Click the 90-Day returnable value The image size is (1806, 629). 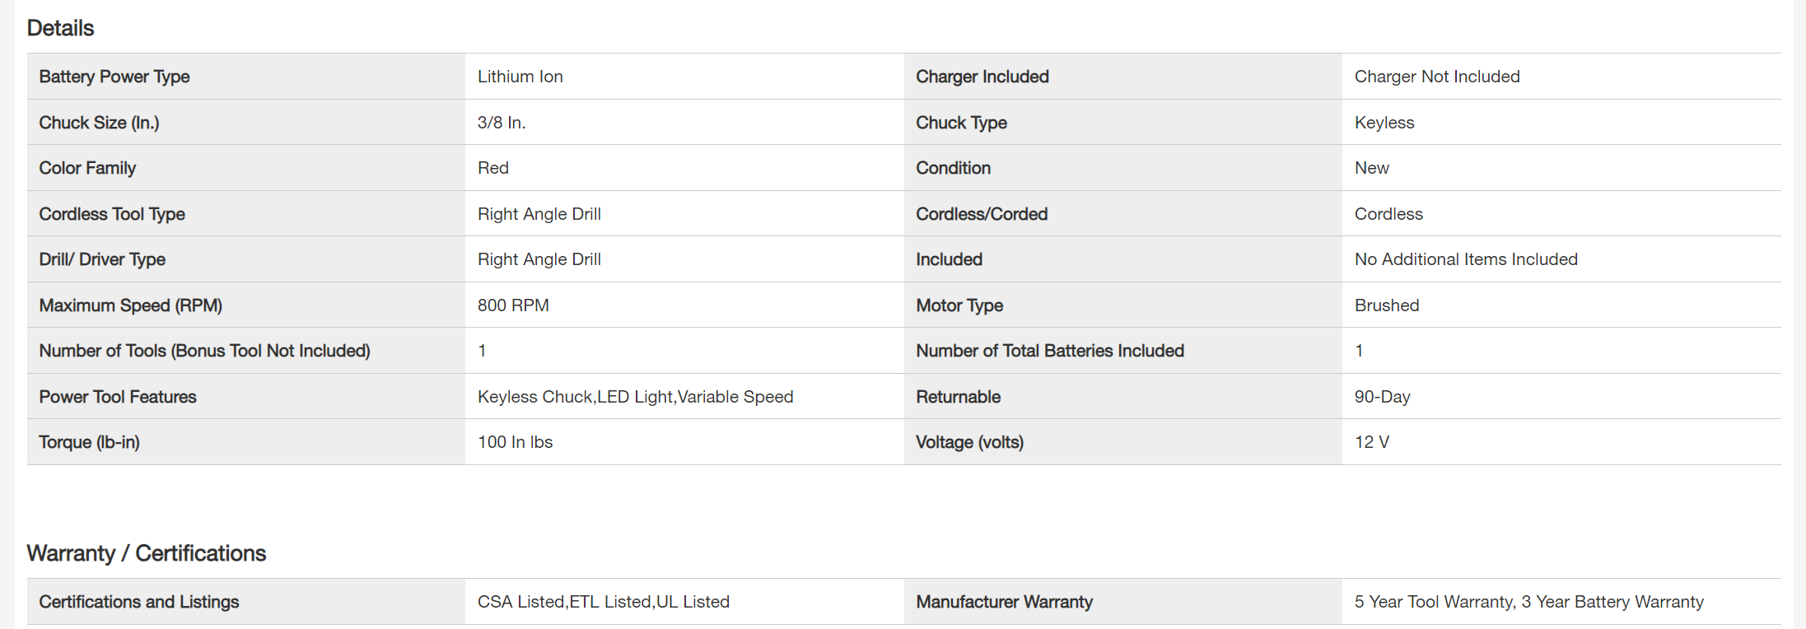click(1382, 397)
